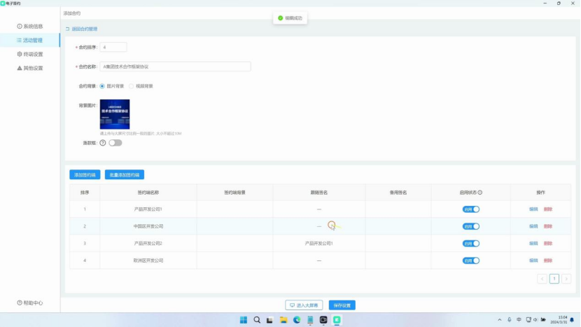This screenshot has height=327, width=581.
Task: Click the 帮助中心 help icon in sidebar
Action: [x=20, y=303]
